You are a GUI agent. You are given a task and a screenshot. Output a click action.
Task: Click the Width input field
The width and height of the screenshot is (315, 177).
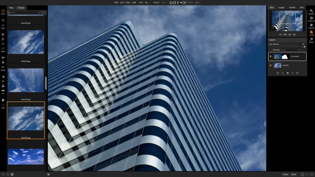point(122,2)
